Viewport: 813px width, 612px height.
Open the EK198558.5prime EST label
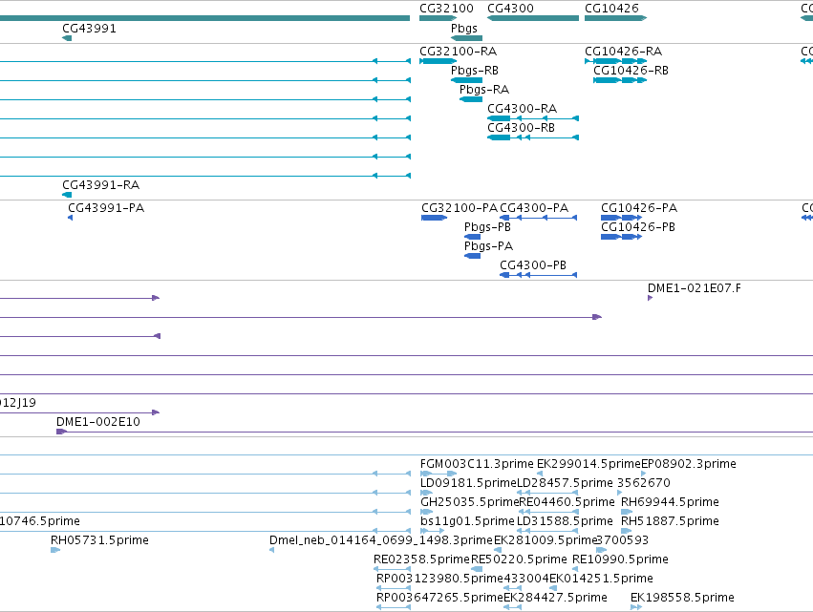click(682, 598)
